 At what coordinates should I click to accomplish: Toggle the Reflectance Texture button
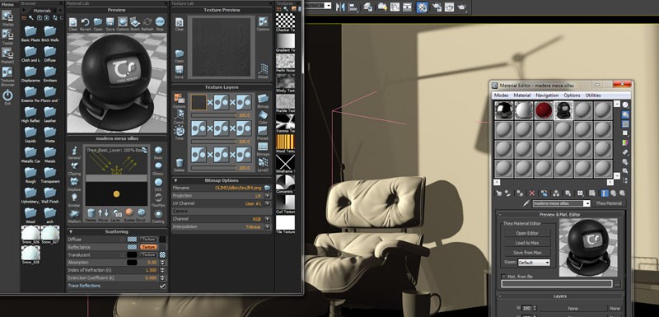148,247
